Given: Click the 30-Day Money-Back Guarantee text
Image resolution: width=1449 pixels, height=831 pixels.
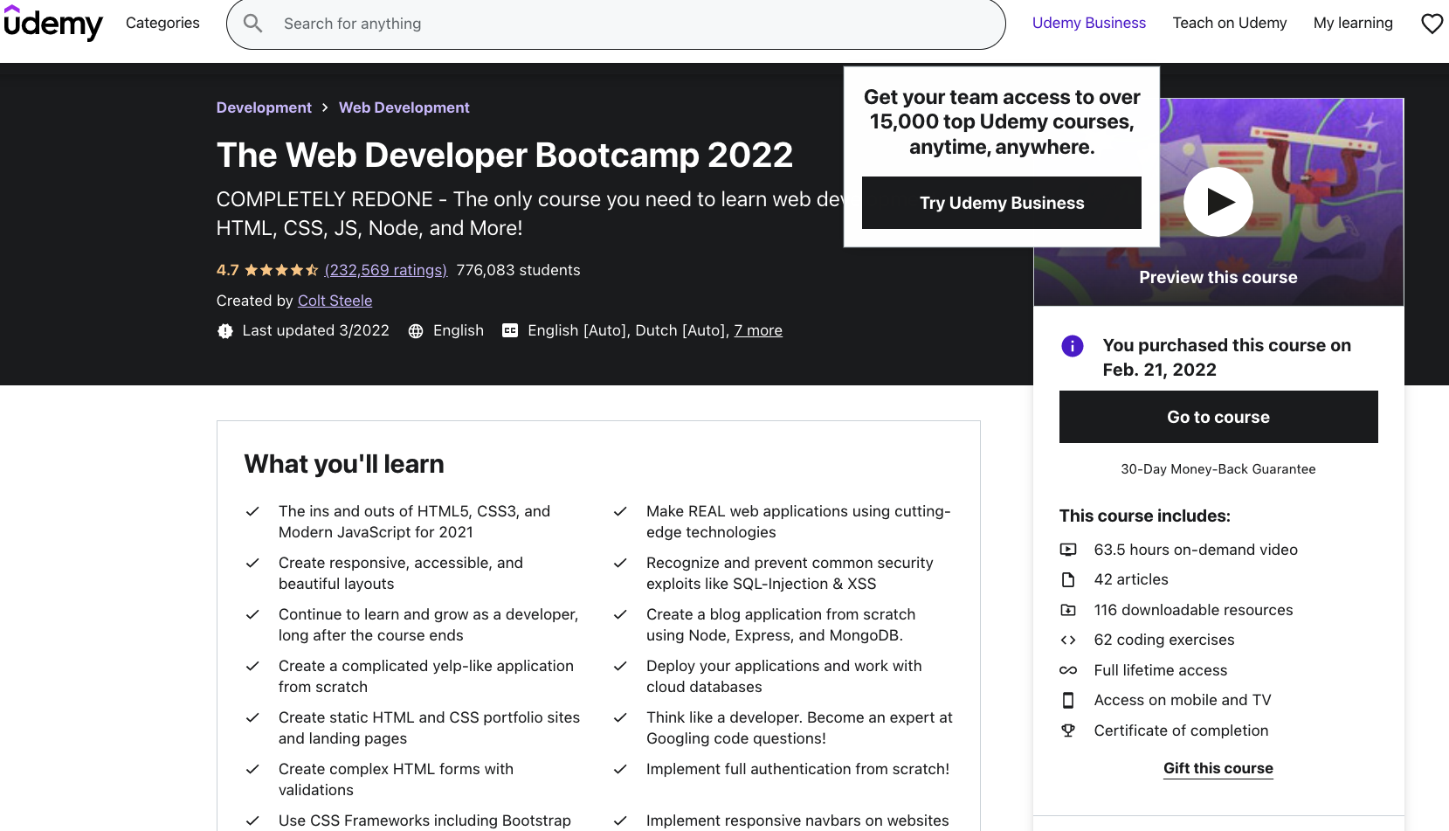Looking at the screenshot, I should click(x=1218, y=469).
